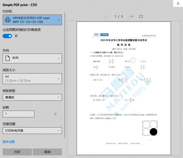This screenshot has width=183, height=158.
Task: Toggle full-screen preview icon
Action: [x=141, y=16]
